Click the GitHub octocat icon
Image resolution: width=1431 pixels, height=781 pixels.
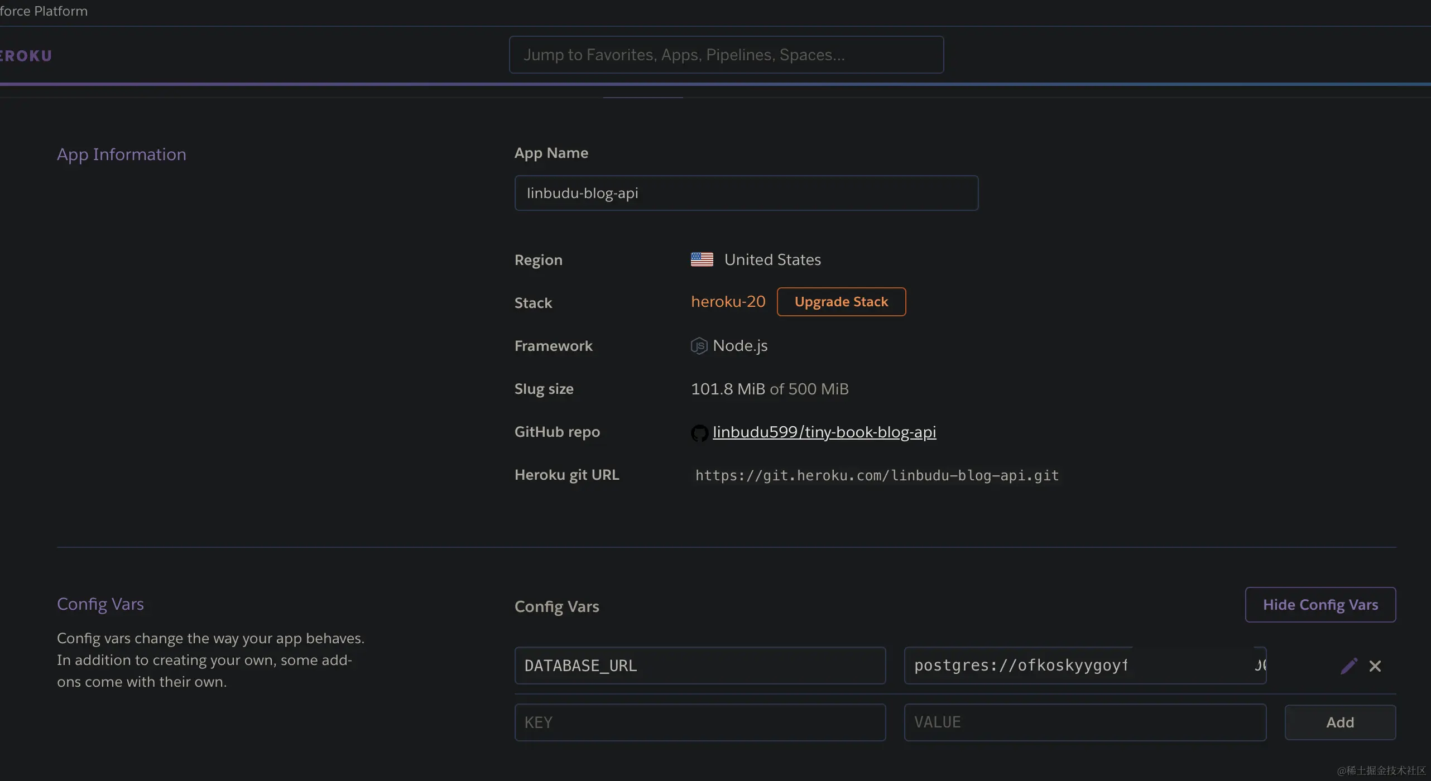pos(699,433)
